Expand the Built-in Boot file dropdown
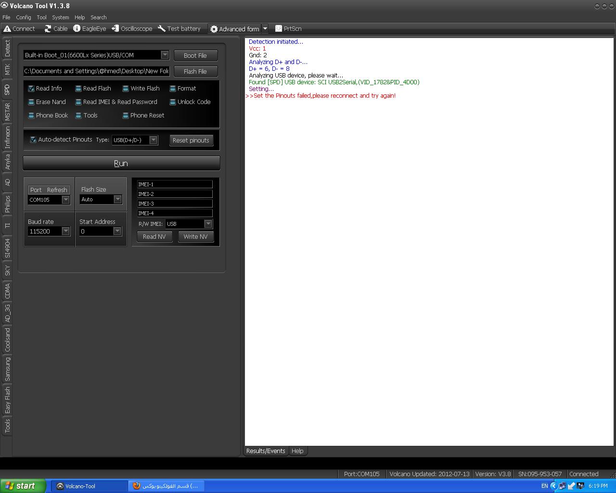The height and width of the screenshot is (493, 616). [x=165, y=55]
